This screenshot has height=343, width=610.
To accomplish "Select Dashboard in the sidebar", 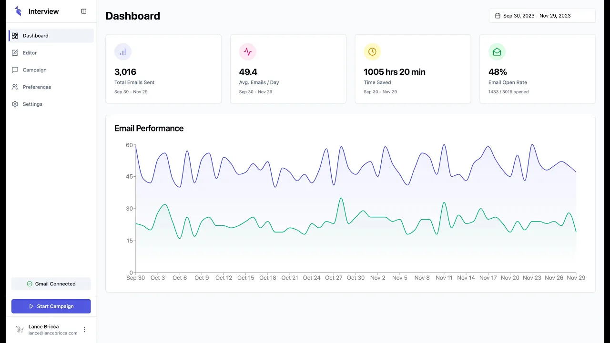I will 51,36.
